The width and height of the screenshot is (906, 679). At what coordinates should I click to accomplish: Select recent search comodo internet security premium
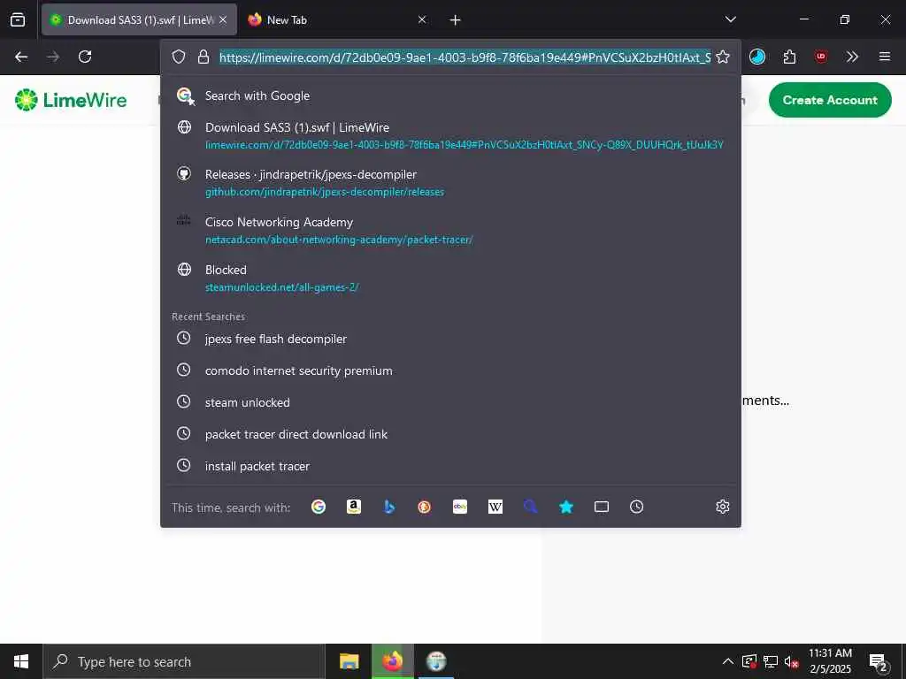(x=450, y=370)
